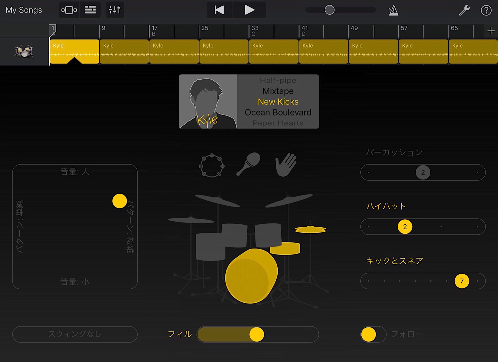498x362 pixels.
Task: Toggle the snare drum
Action: (x=285, y=248)
